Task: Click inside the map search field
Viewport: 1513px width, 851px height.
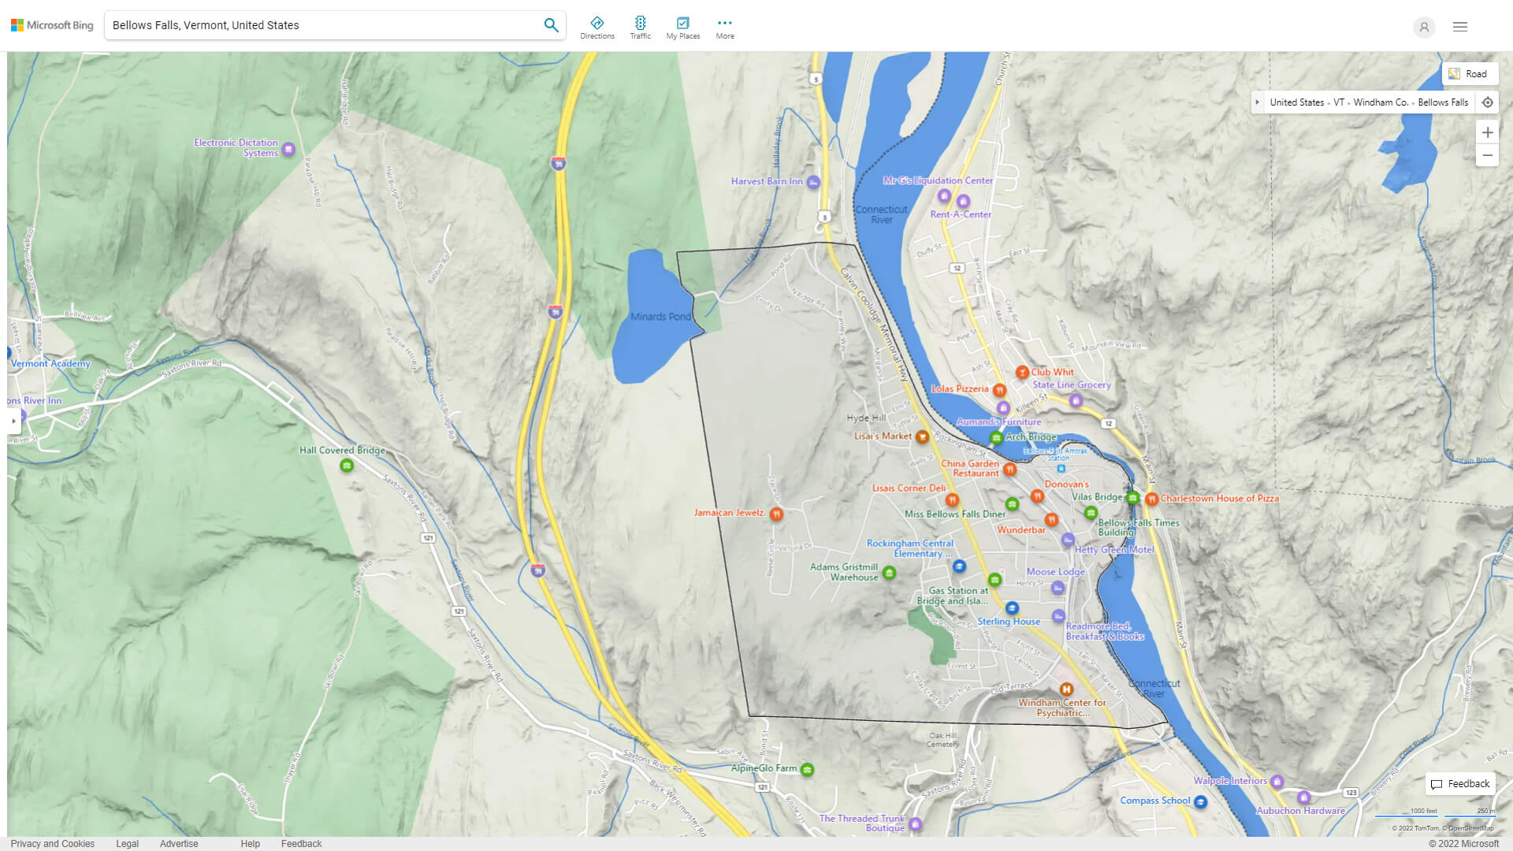Action: click(315, 24)
